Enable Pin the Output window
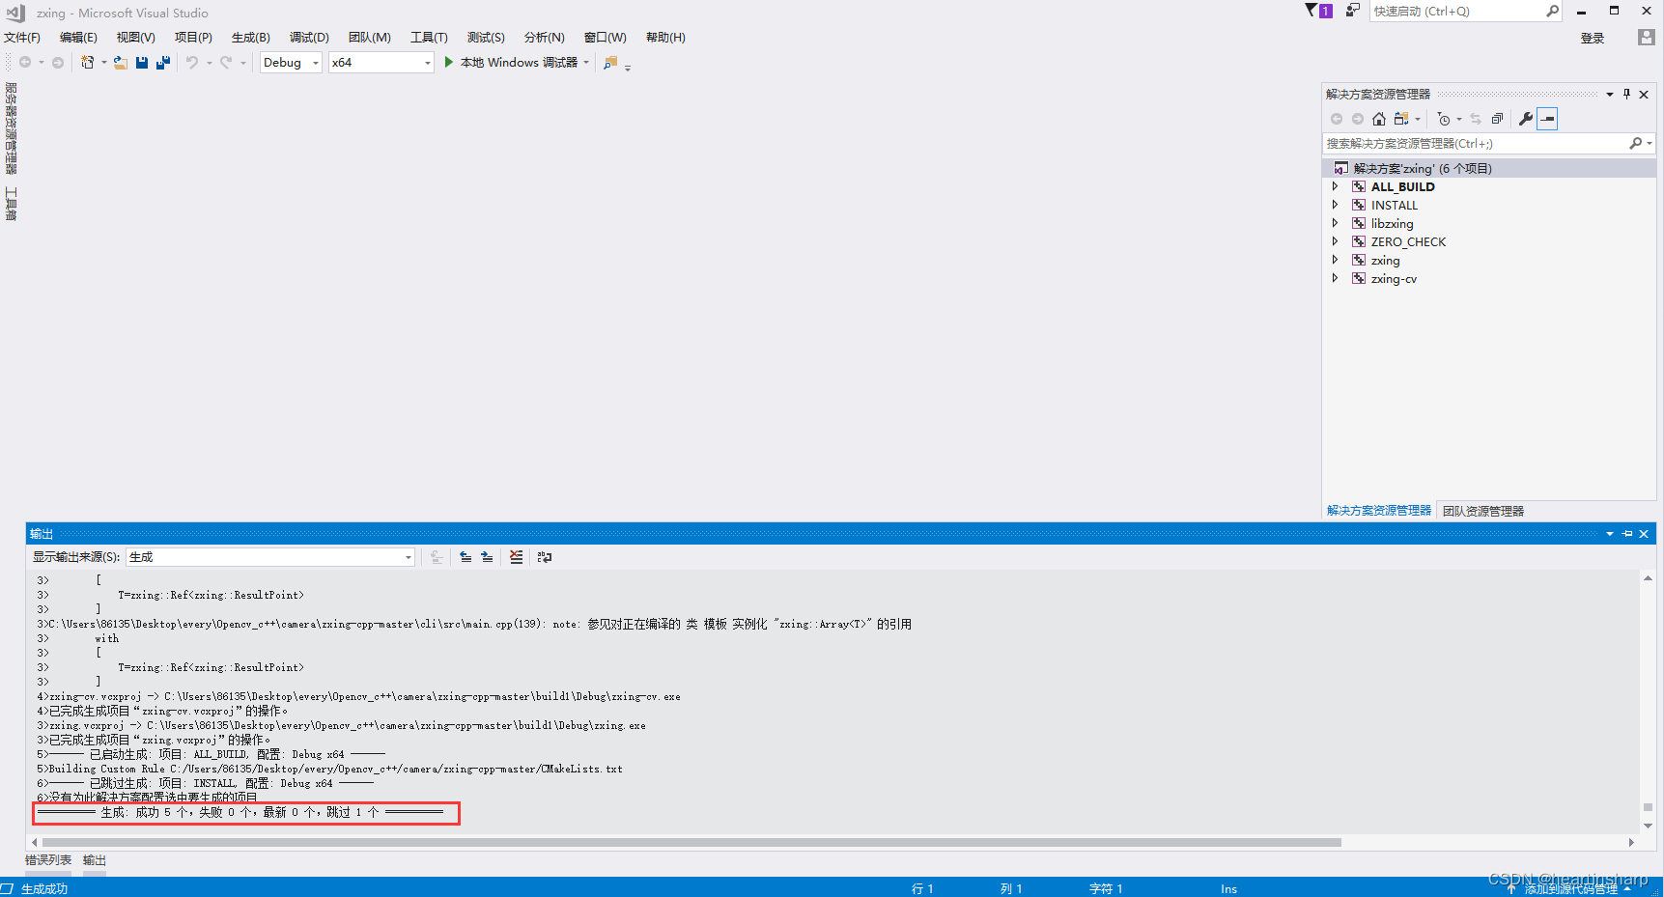The height and width of the screenshot is (897, 1664). click(1626, 533)
